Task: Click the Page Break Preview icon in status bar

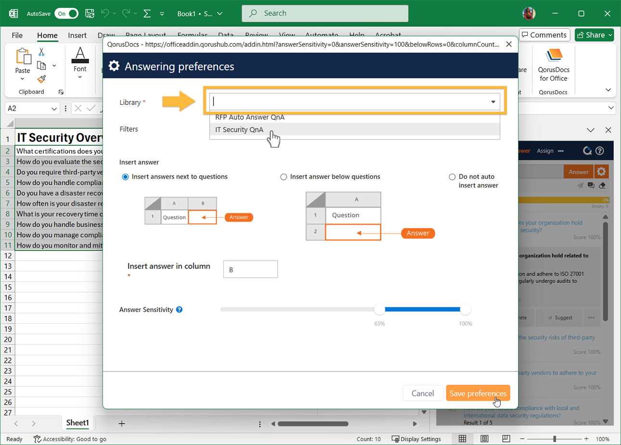Action: tap(506, 439)
